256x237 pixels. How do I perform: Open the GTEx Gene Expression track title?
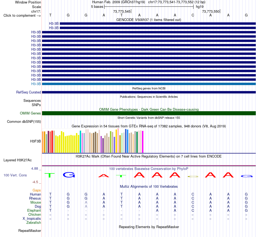point(149,126)
